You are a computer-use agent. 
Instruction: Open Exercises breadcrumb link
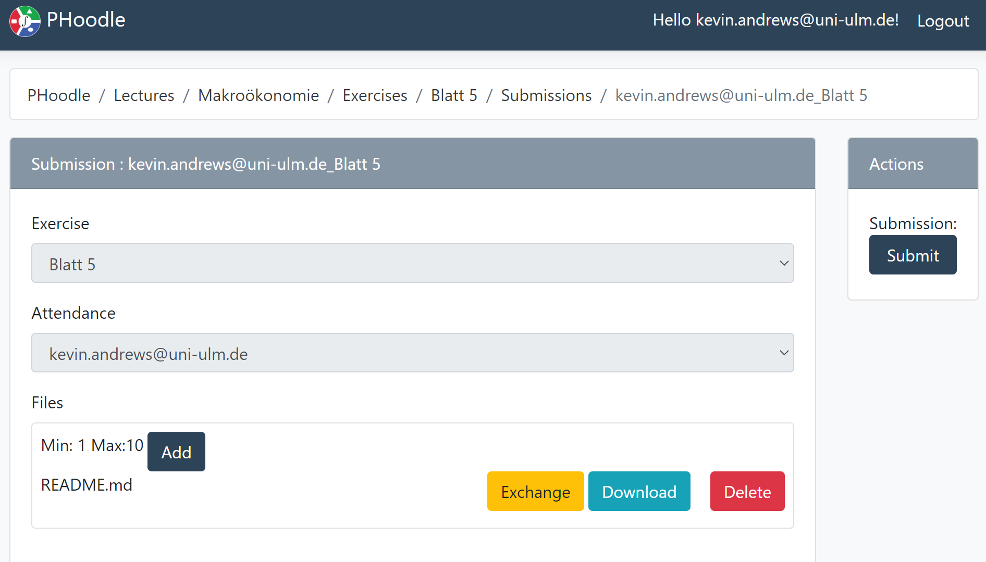point(375,95)
